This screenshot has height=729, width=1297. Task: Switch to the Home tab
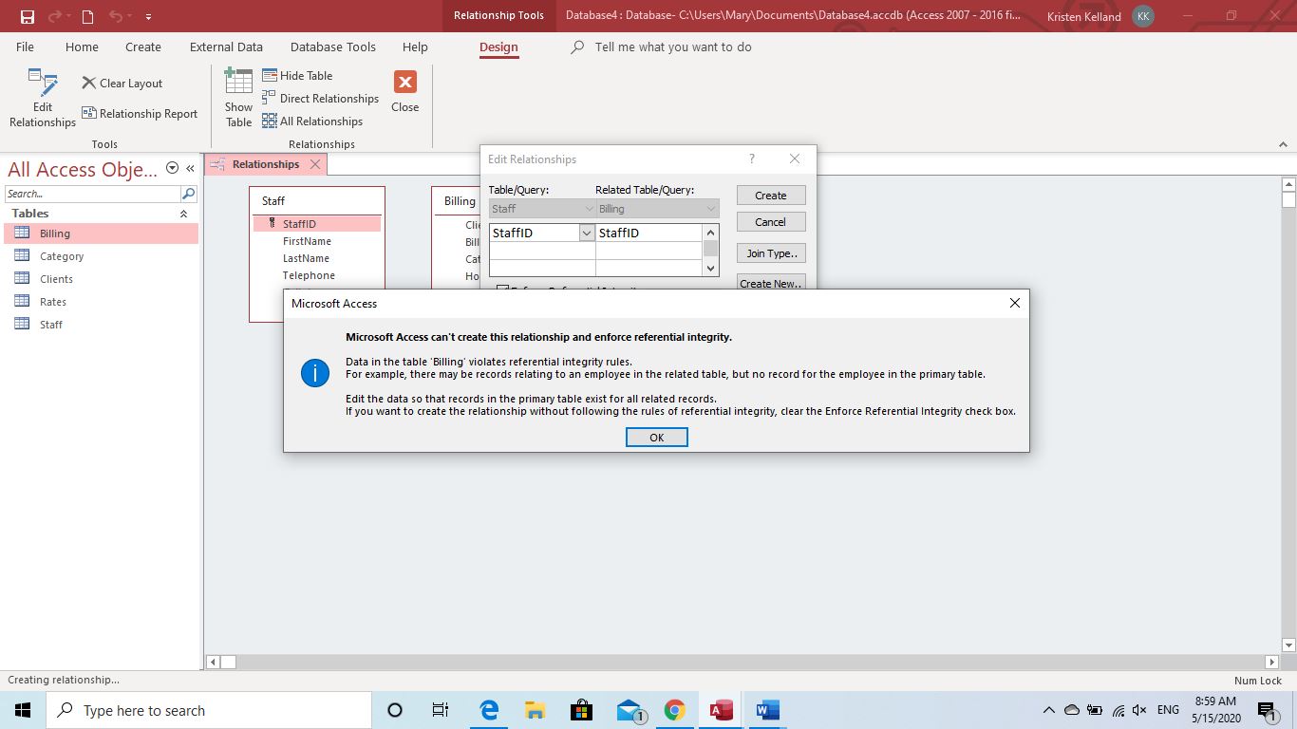[82, 47]
